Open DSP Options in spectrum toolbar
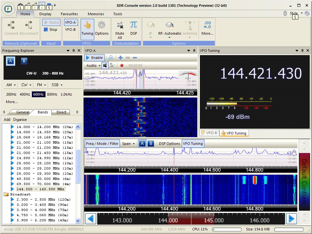 pyautogui.click(x=169, y=144)
